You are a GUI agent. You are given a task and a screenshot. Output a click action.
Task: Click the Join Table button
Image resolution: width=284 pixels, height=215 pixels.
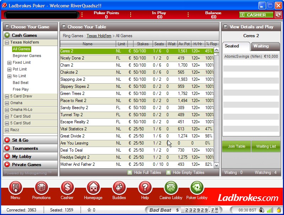pos(236,146)
